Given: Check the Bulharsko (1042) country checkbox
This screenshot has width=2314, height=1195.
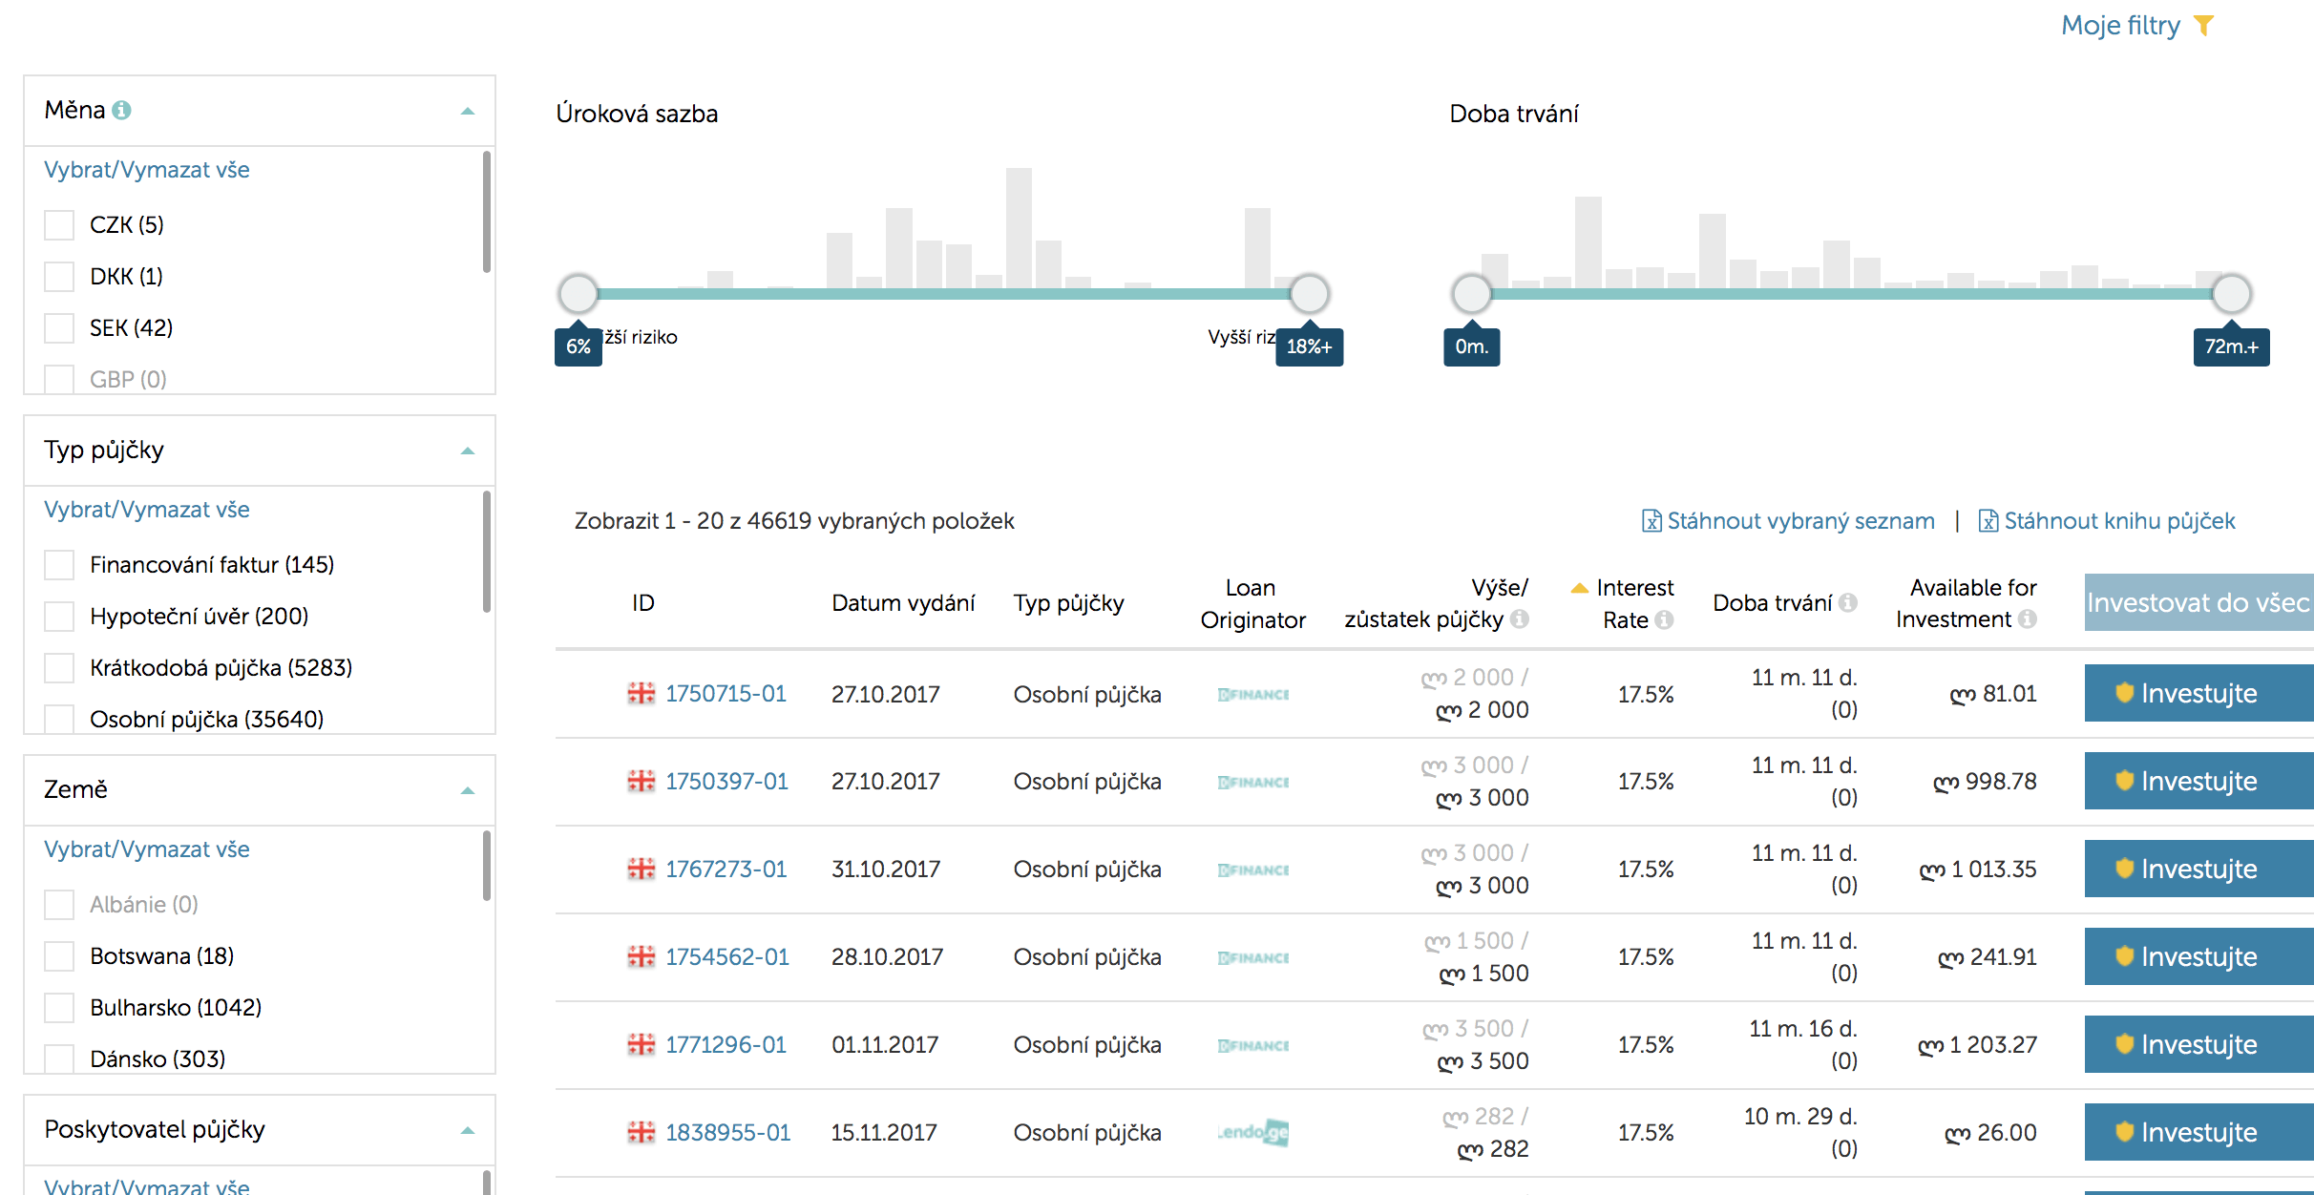Looking at the screenshot, I should (x=59, y=1008).
